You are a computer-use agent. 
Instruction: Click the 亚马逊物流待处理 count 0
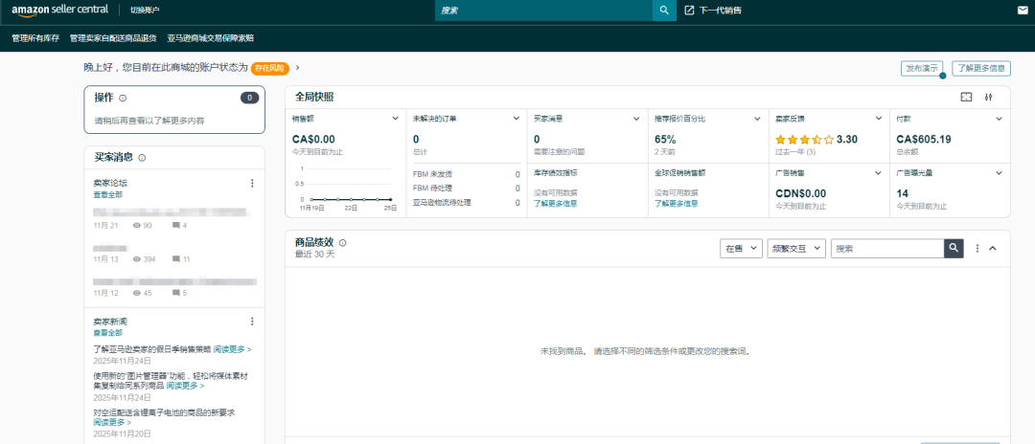coord(517,203)
